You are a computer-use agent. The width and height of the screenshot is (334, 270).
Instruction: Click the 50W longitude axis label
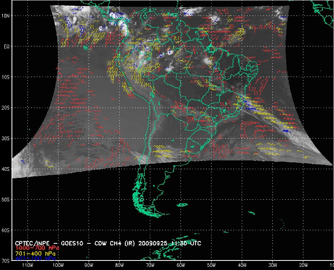tap(211, 265)
